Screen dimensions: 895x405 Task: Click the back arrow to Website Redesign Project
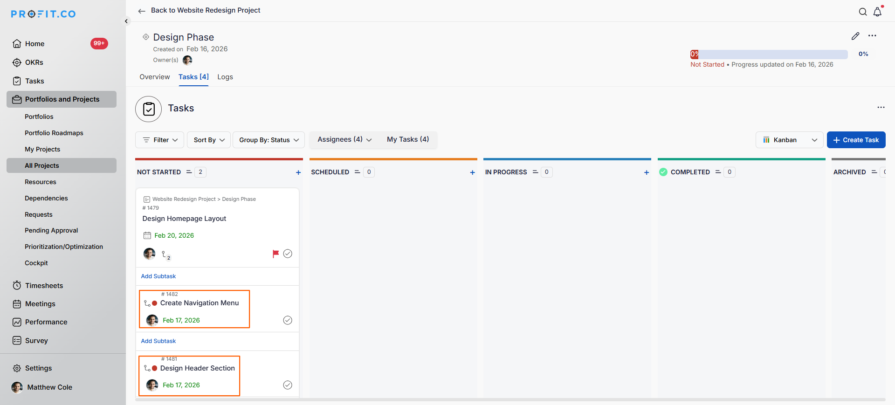(x=142, y=11)
